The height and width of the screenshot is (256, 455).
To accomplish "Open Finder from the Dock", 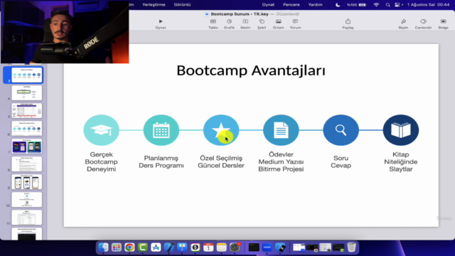I will coord(103,247).
